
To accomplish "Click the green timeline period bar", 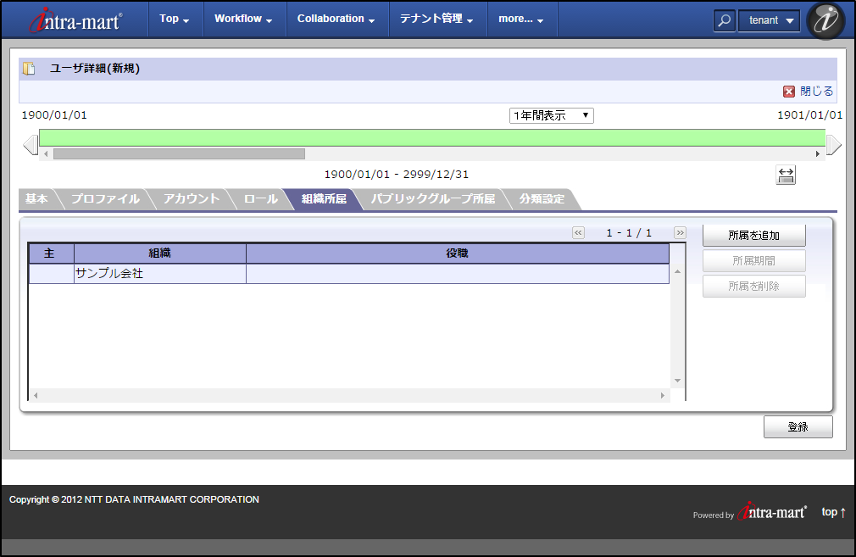I will [432, 137].
